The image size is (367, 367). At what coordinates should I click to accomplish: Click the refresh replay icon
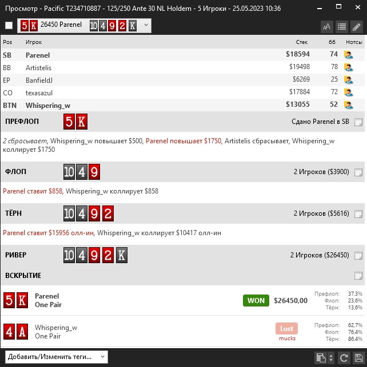[x=344, y=358]
